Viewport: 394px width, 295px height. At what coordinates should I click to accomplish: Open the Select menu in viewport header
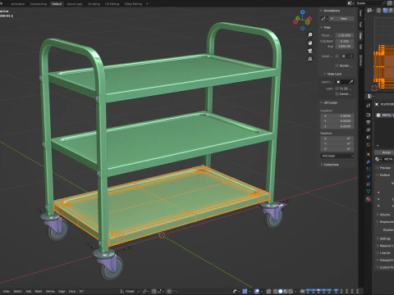click(18, 291)
